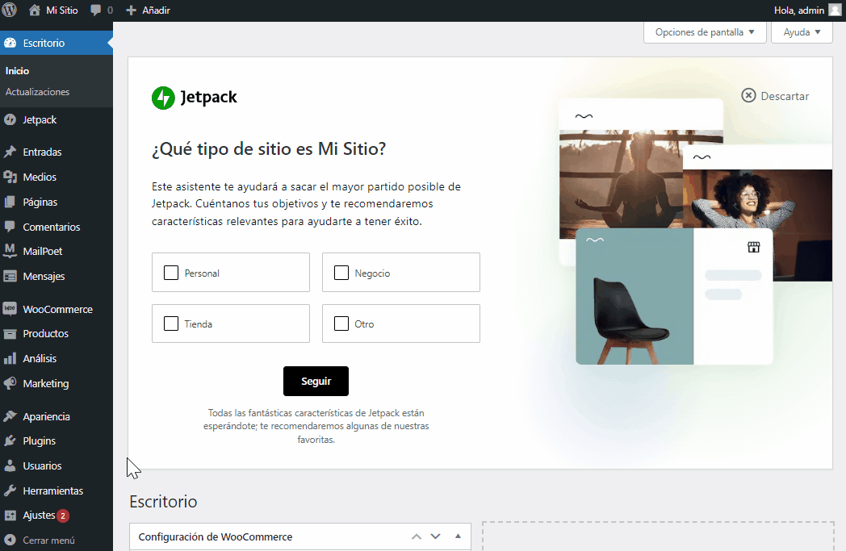Click the ¿Qué tipo de sitio es Mi Sitio? heading

pos(269,148)
